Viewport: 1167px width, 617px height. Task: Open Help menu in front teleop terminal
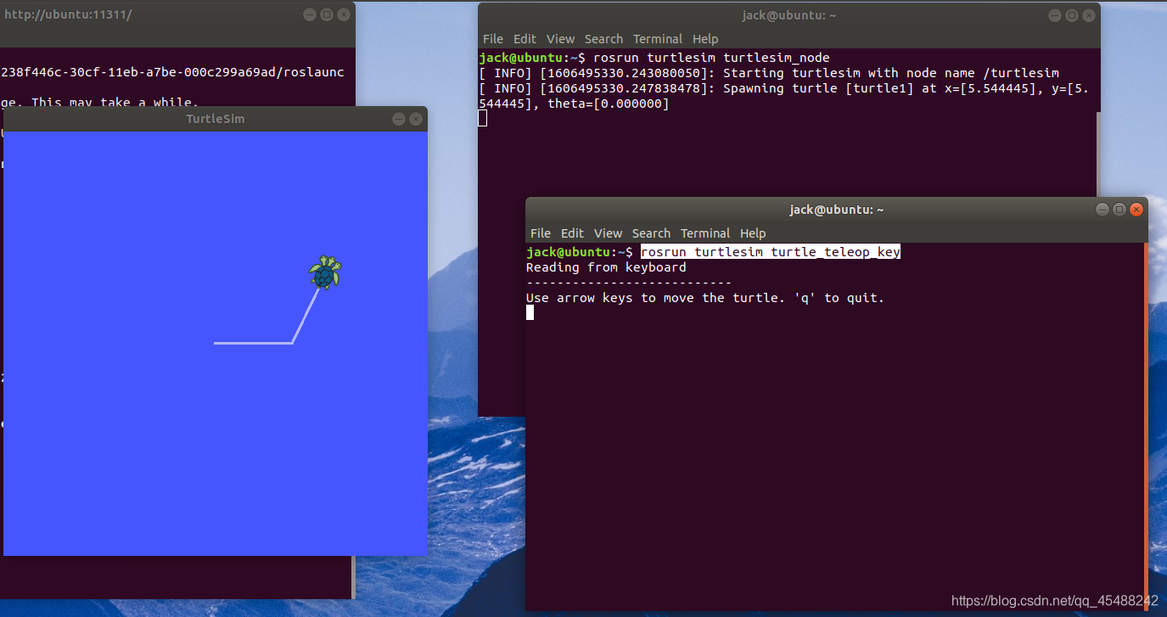(x=753, y=233)
